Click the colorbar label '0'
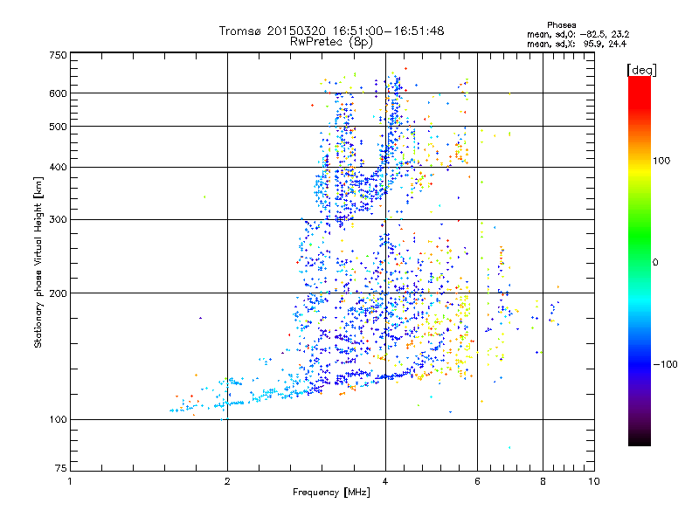699x524 pixels. click(x=655, y=263)
